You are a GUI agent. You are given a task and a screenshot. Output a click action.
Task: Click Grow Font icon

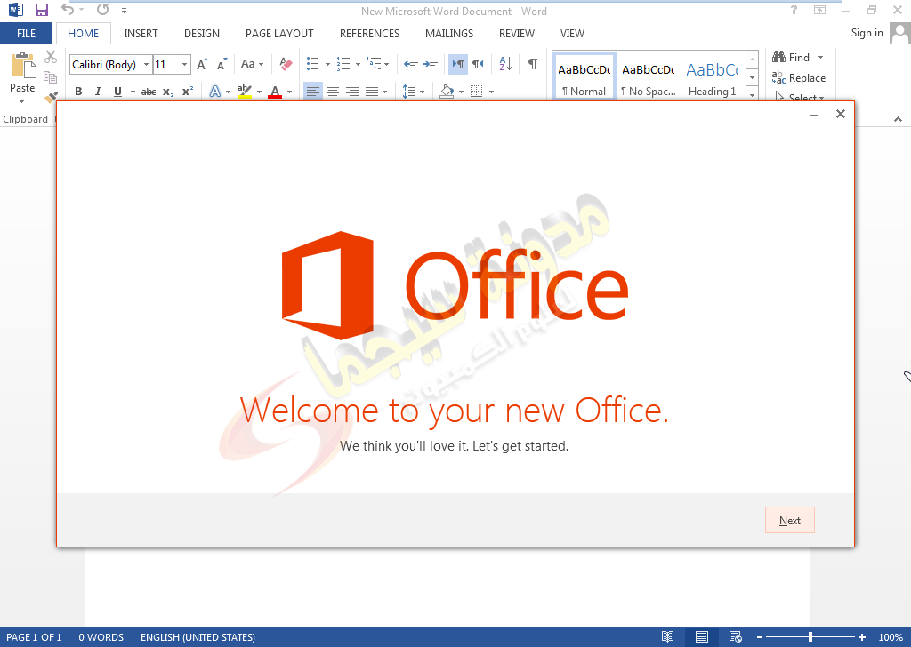click(202, 64)
